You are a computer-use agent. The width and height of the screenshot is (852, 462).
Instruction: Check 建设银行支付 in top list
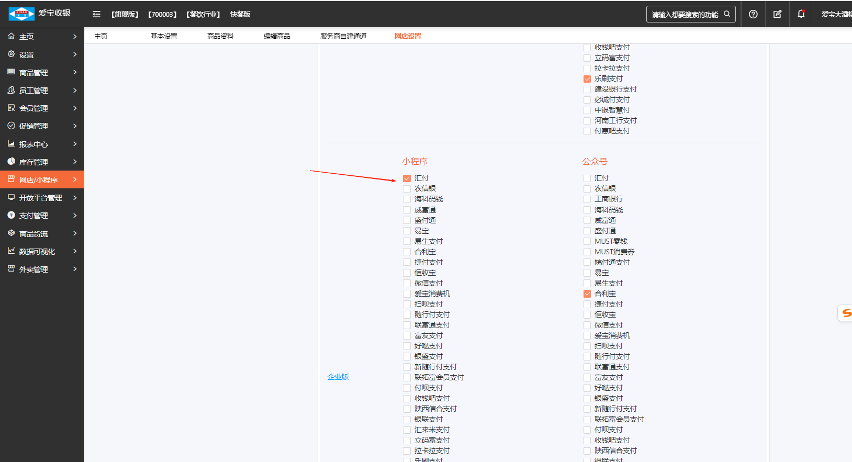coord(587,89)
